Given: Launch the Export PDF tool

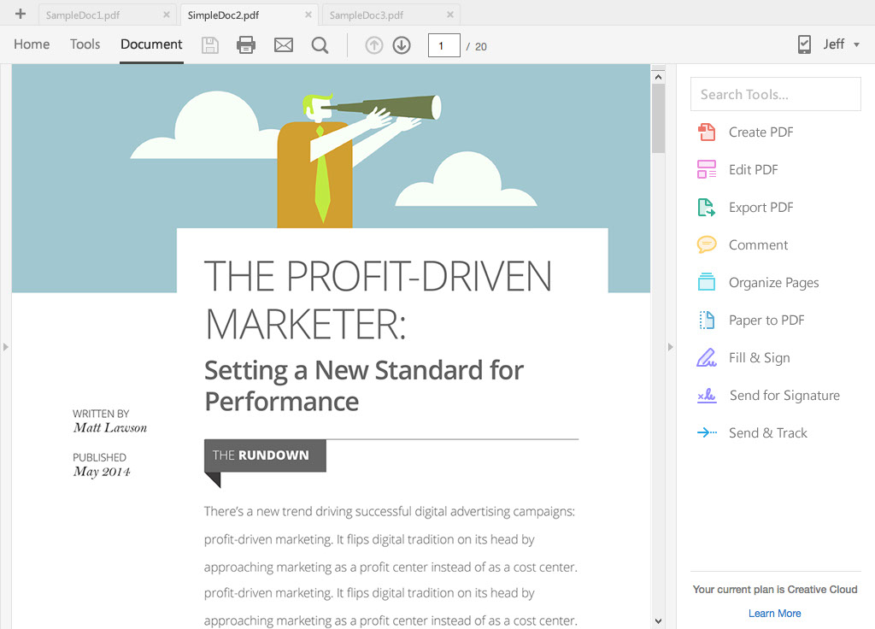Looking at the screenshot, I should pos(760,207).
